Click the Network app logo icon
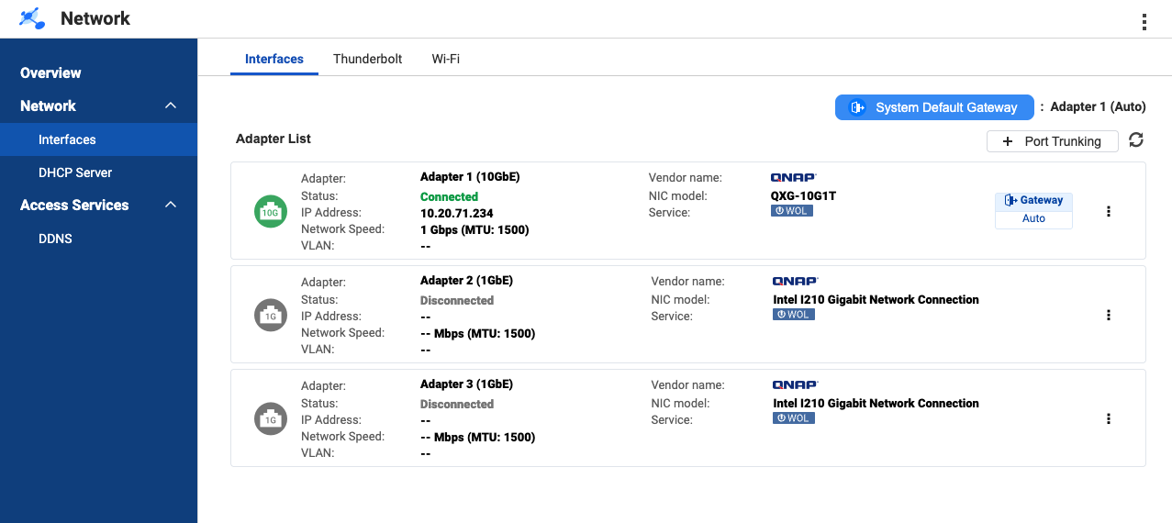This screenshot has width=1172, height=523. coord(32,18)
